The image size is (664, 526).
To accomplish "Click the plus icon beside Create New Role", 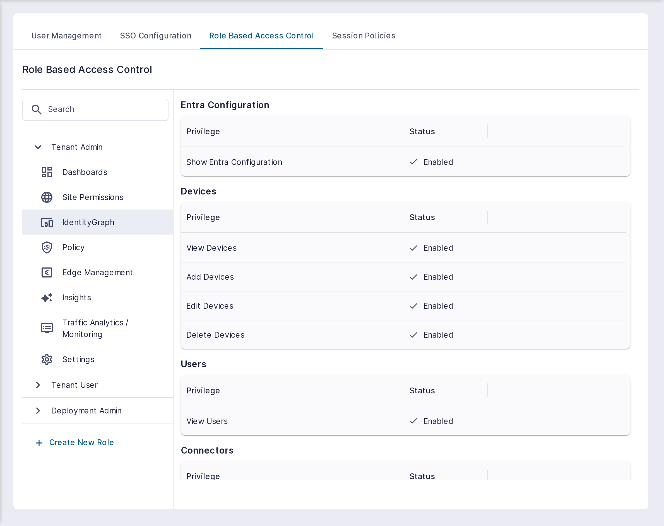I will (39, 443).
